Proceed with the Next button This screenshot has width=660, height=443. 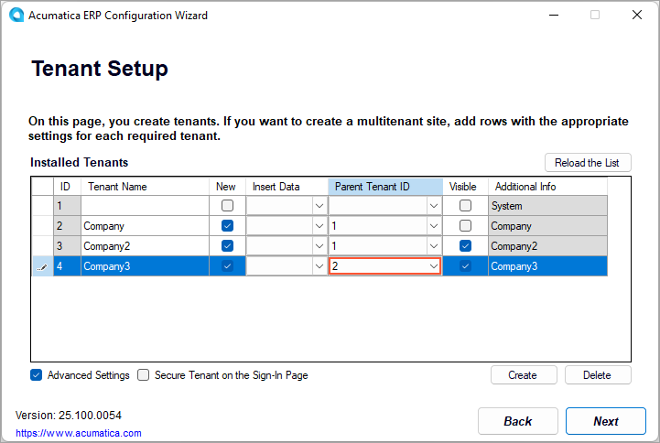(605, 421)
